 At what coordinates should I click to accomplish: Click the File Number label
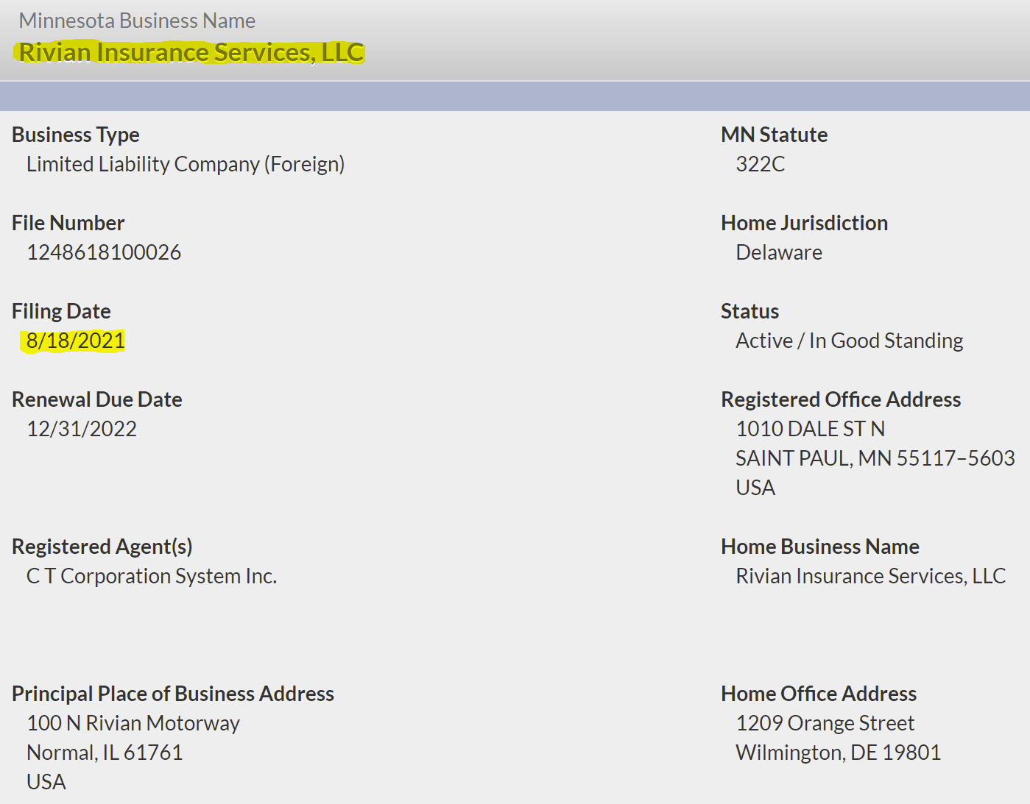click(68, 223)
